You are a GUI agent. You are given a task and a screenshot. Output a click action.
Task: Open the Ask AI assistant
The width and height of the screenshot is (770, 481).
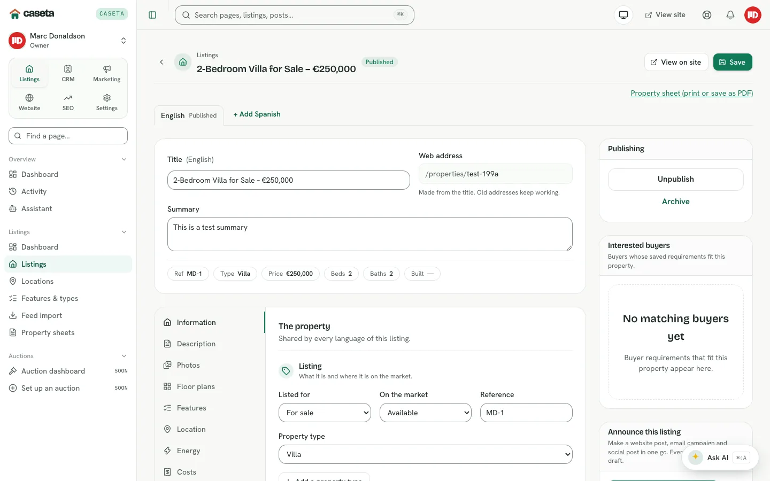(720, 457)
